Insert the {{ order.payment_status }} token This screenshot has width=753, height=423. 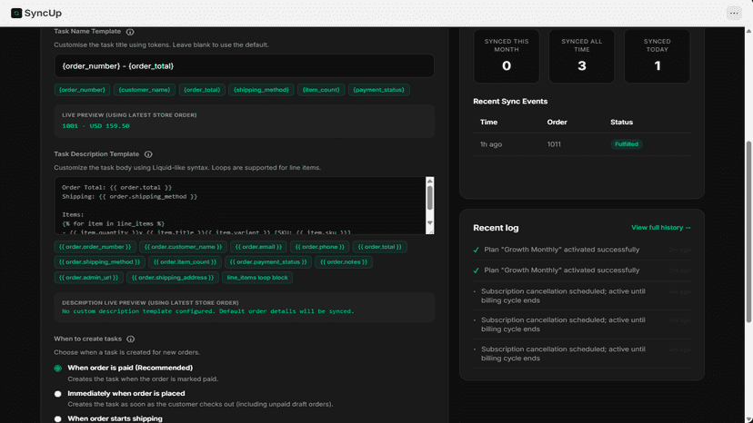(268, 262)
